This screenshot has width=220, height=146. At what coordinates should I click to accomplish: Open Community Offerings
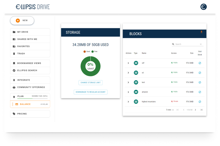tap(30, 87)
